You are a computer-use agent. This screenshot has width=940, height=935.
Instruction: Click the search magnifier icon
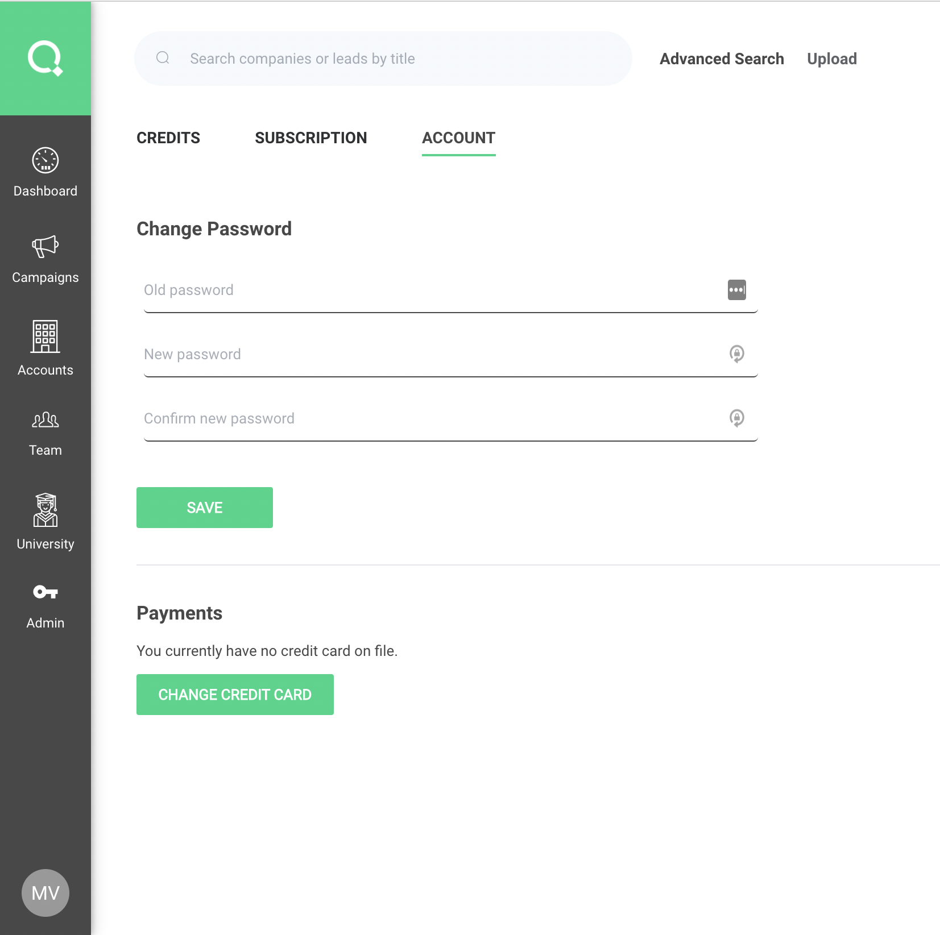click(163, 58)
